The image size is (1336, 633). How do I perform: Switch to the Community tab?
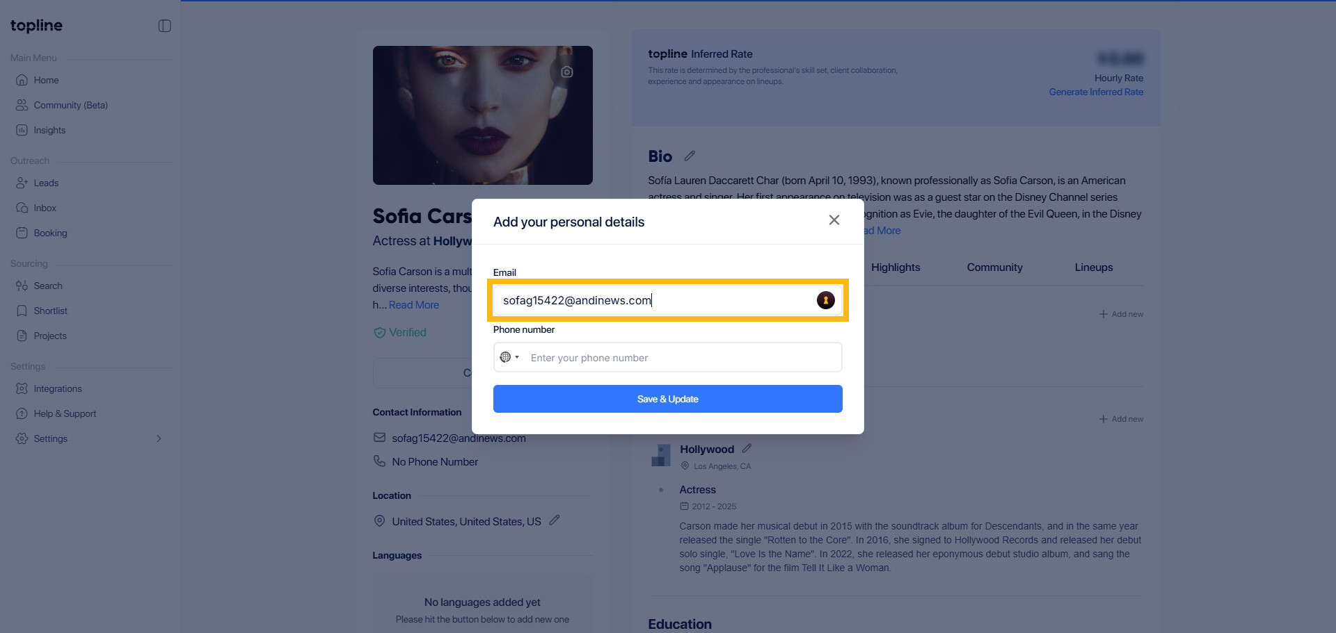tap(994, 268)
